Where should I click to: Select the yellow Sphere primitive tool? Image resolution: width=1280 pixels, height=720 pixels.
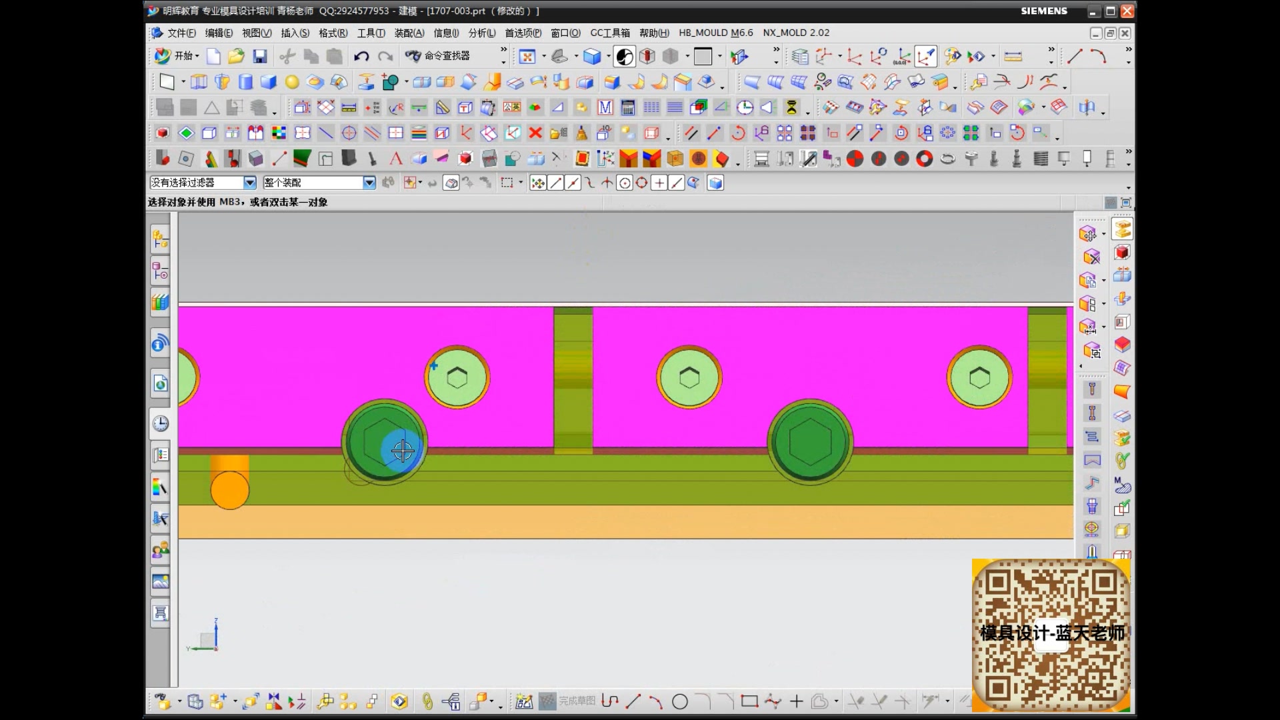point(292,82)
